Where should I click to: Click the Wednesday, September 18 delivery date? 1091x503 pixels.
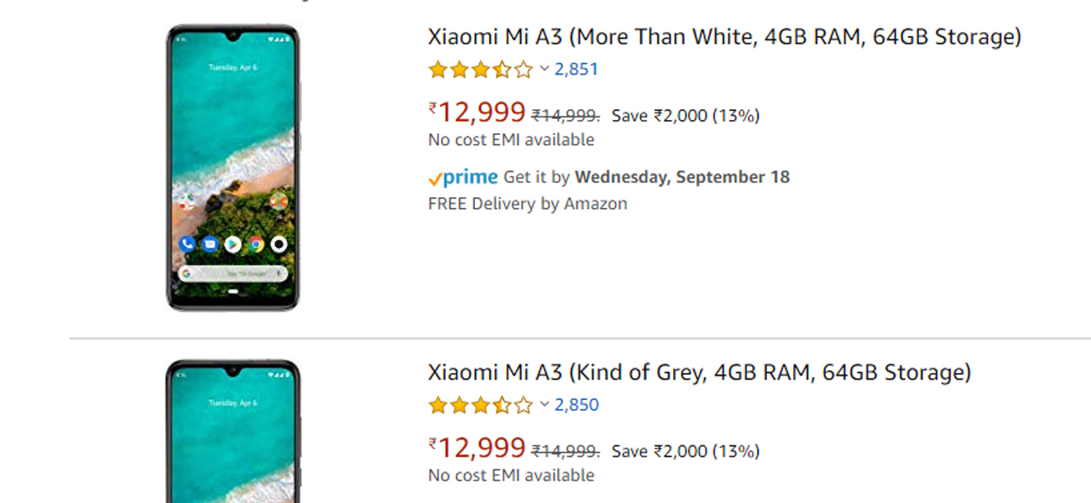[681, 177]
